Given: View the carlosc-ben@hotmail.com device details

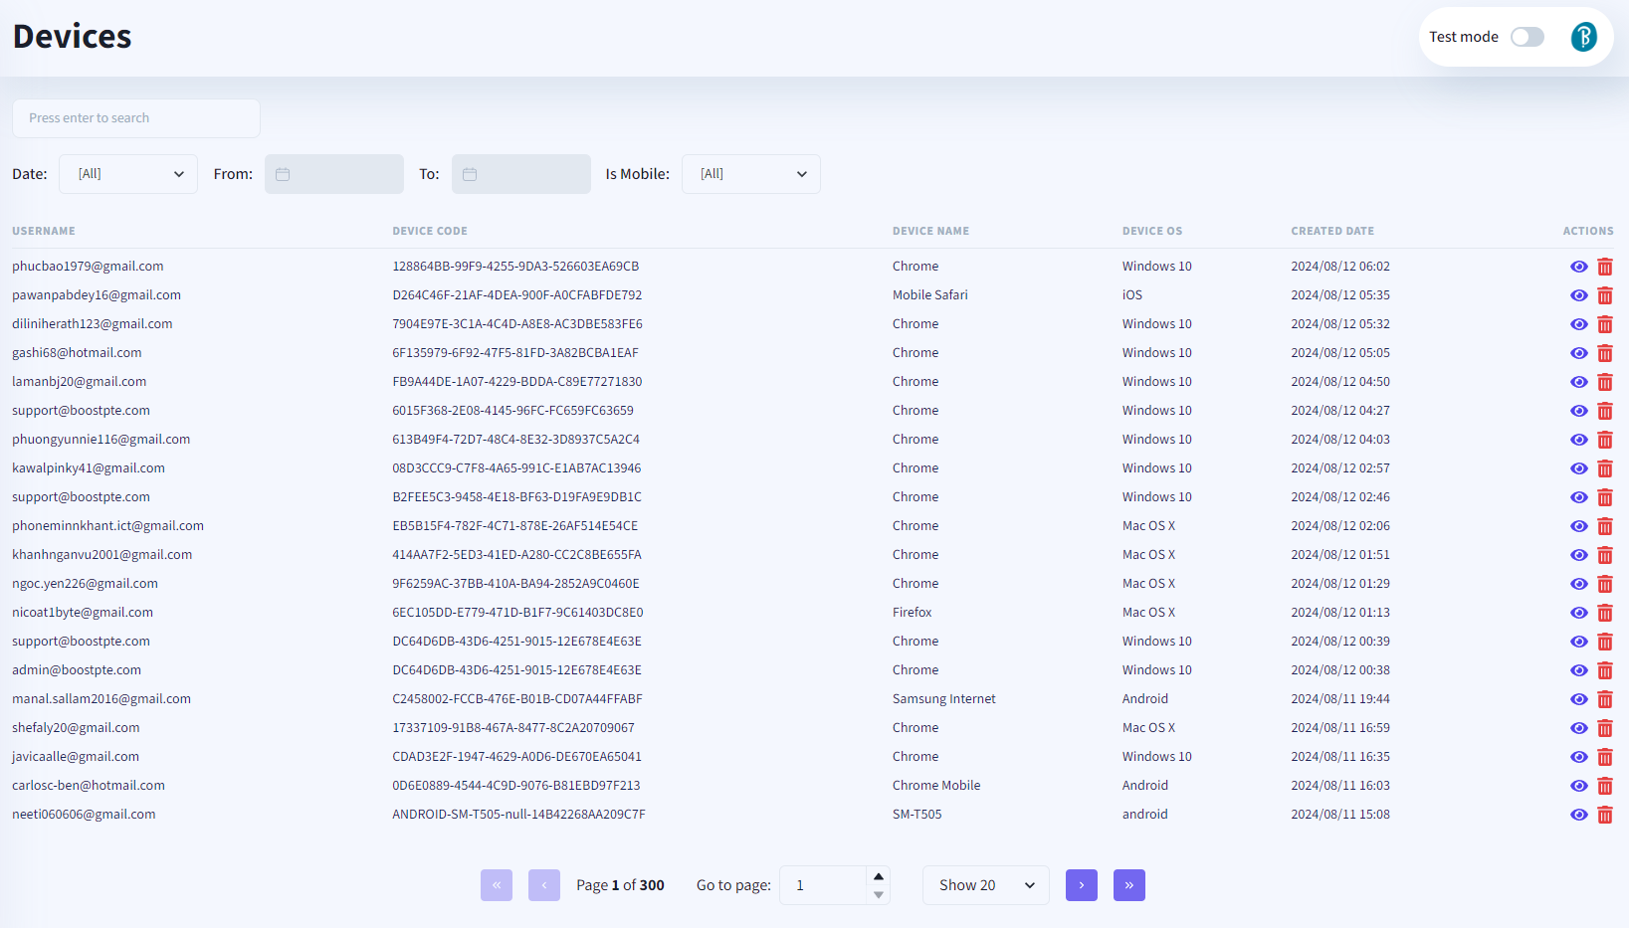Looking at the screenshot, I should point(1578,786).
